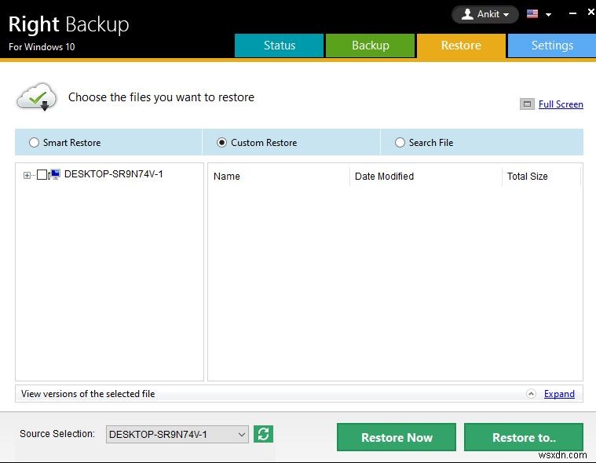The image size is (596, 463).
Task: Click the computer icon beside DESKTOP-SR9N74V-1
Action: point(54,174)
